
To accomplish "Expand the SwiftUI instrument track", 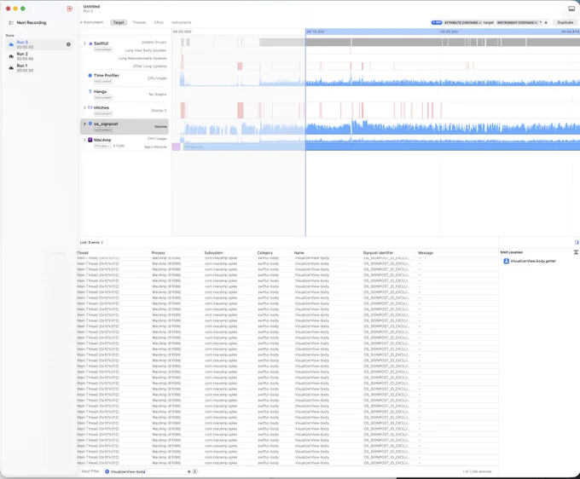I will (x=84, y=43).
